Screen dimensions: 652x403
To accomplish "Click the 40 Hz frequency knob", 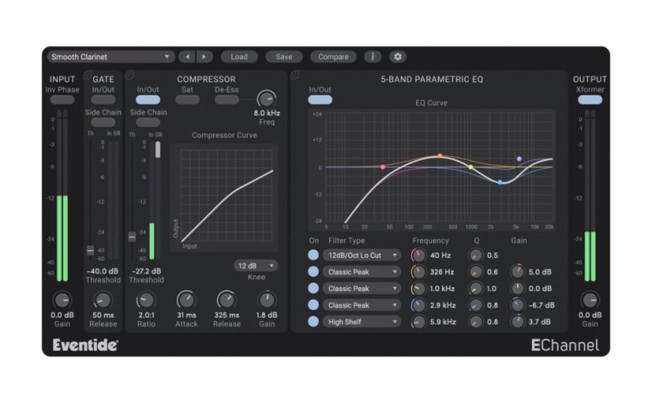I will coord(418,255).
